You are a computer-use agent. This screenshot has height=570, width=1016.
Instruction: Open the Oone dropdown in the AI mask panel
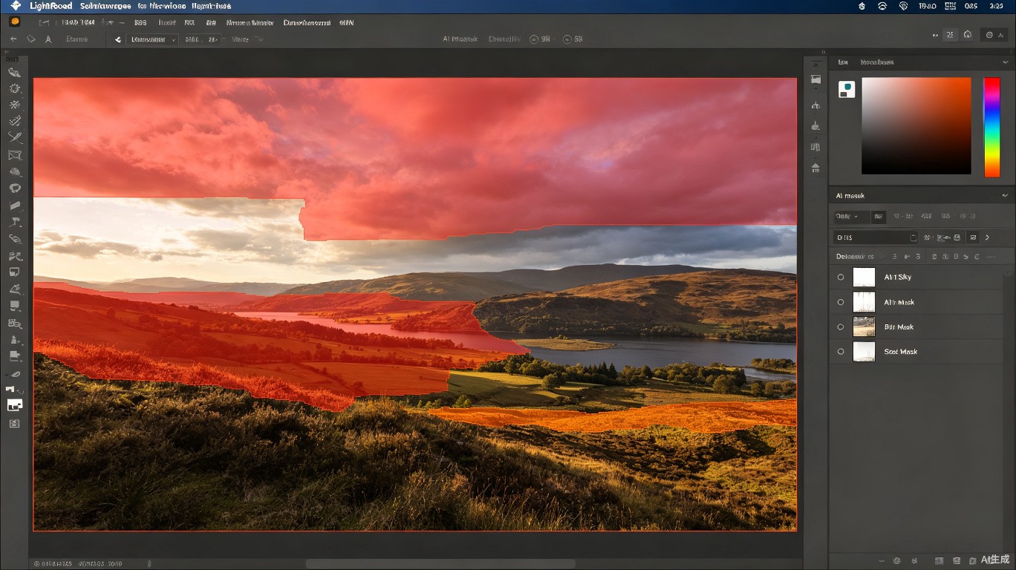[851, 217]
